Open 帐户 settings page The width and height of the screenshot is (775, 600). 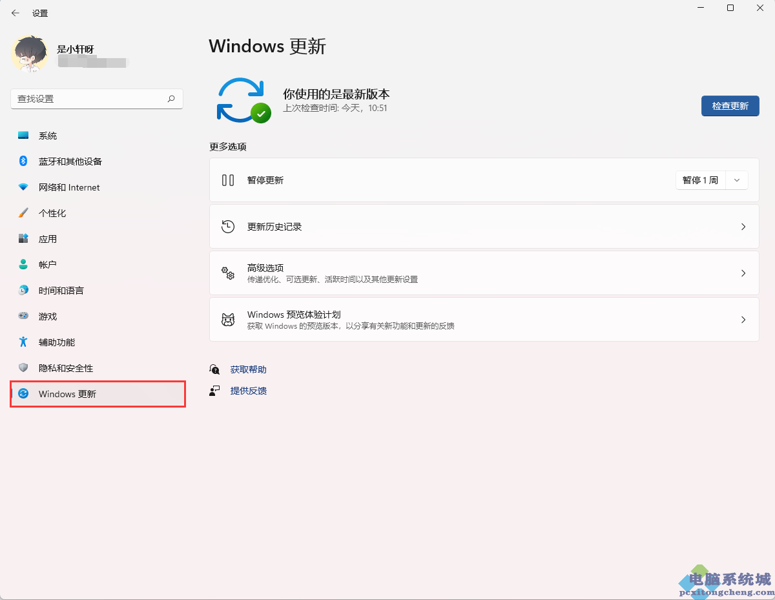(97, 265)
